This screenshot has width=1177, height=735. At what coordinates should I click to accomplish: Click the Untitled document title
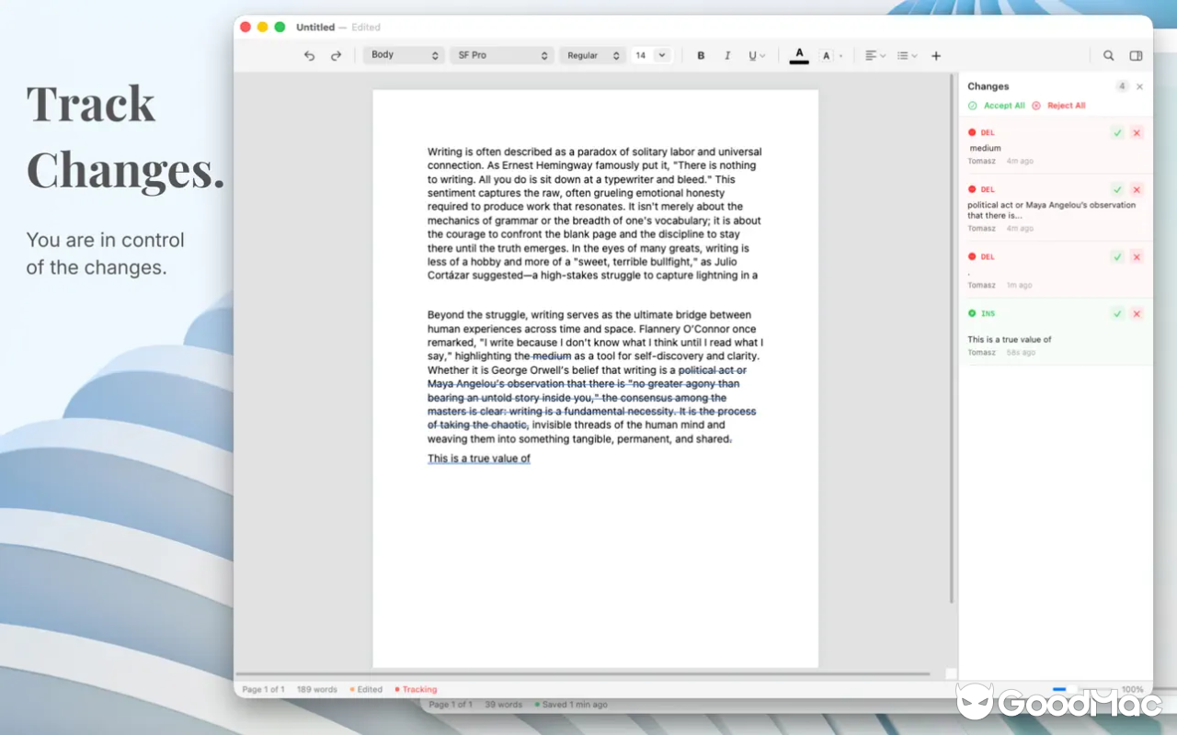coord(315,28)
